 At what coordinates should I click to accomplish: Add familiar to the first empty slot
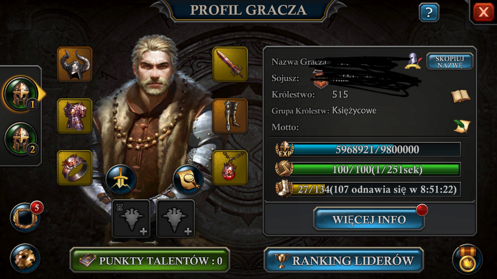(131, 219)
